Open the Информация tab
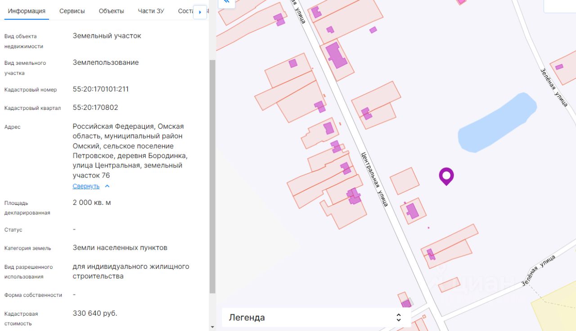576x331 pixels. tap(27, 11)
